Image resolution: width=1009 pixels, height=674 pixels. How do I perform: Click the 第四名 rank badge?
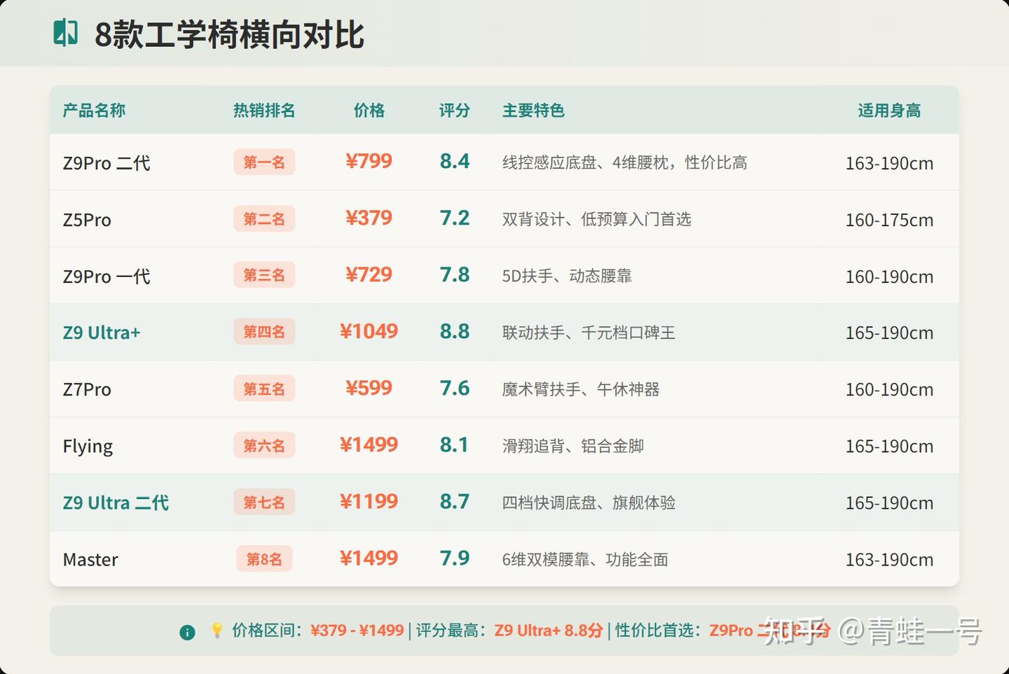pos(264,332)
